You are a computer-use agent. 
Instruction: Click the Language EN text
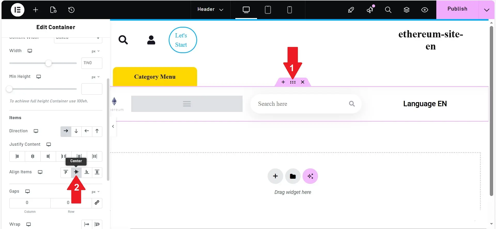tap(425, 104)
